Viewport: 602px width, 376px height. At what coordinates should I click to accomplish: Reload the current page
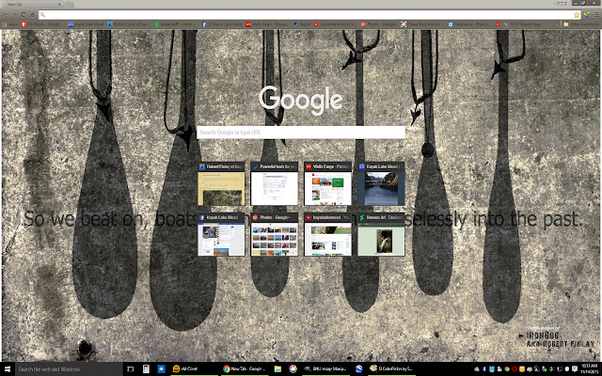coord(24,15)
